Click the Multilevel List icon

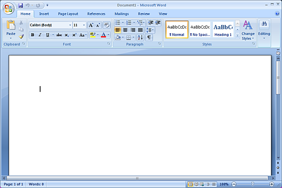[x=140, y=22]
